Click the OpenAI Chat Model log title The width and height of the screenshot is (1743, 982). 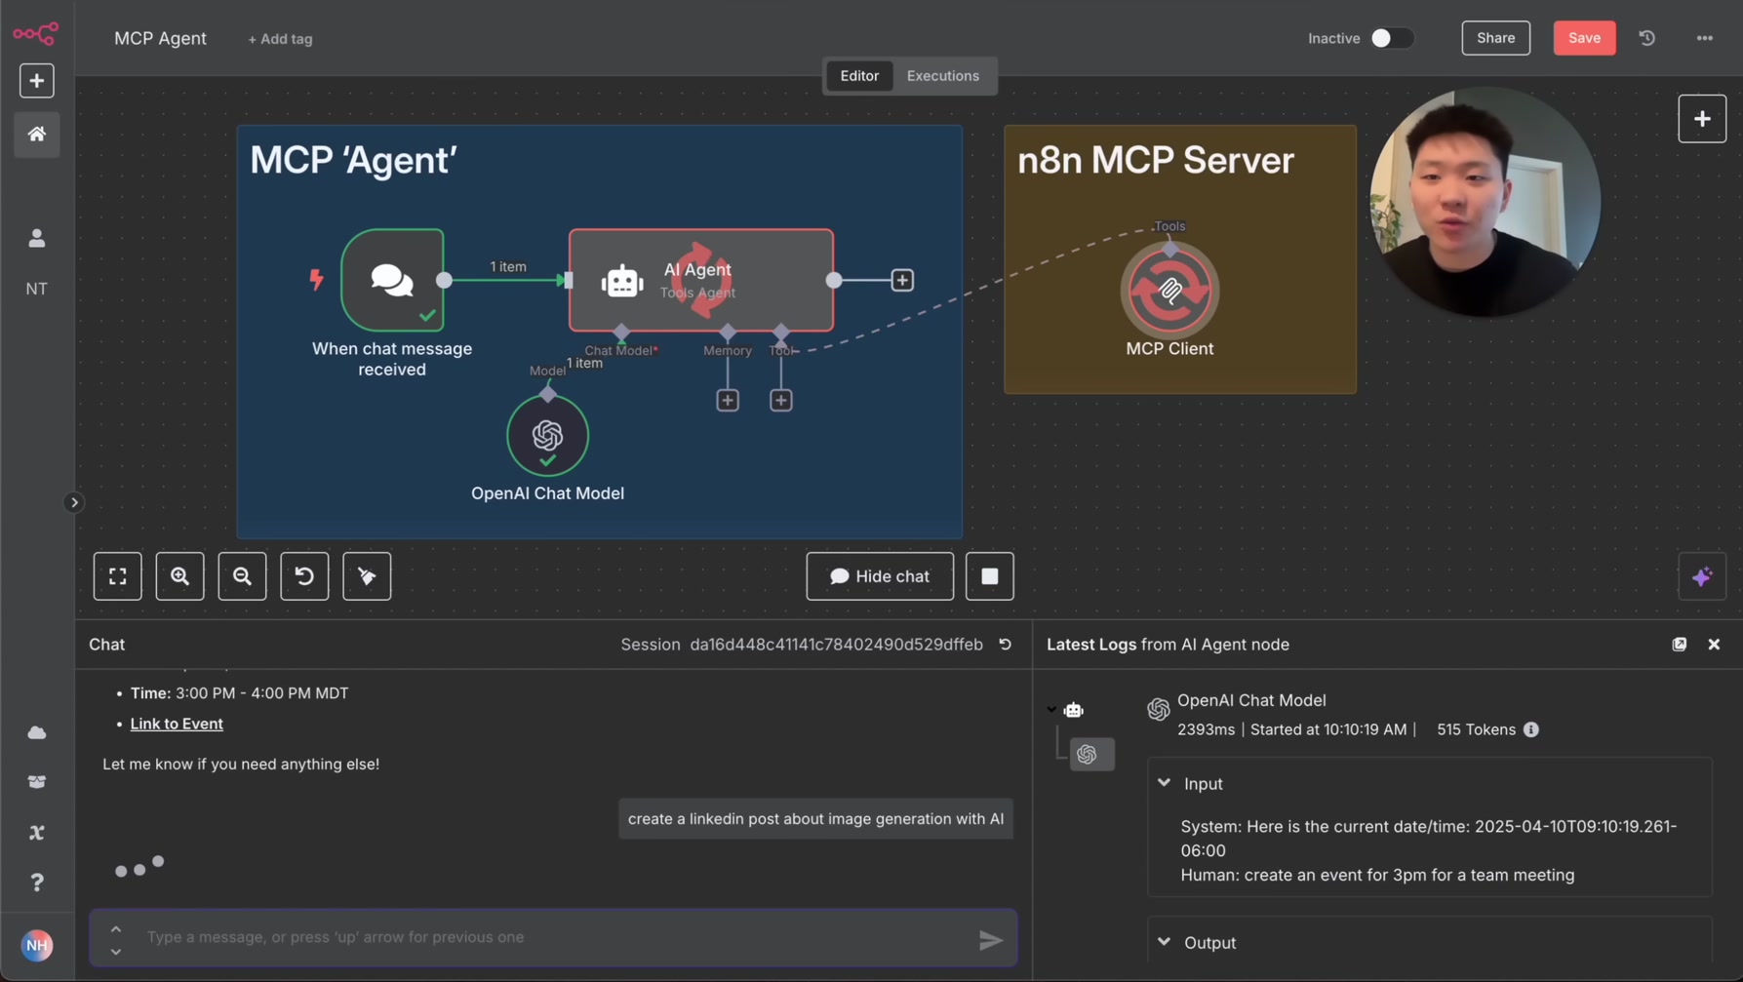point(1250,700)
